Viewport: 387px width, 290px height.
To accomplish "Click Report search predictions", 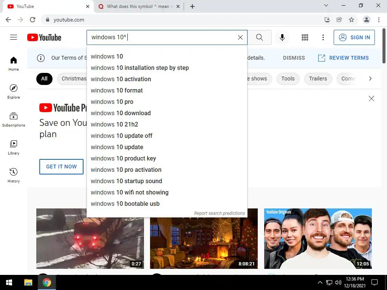I will [220, 213].
